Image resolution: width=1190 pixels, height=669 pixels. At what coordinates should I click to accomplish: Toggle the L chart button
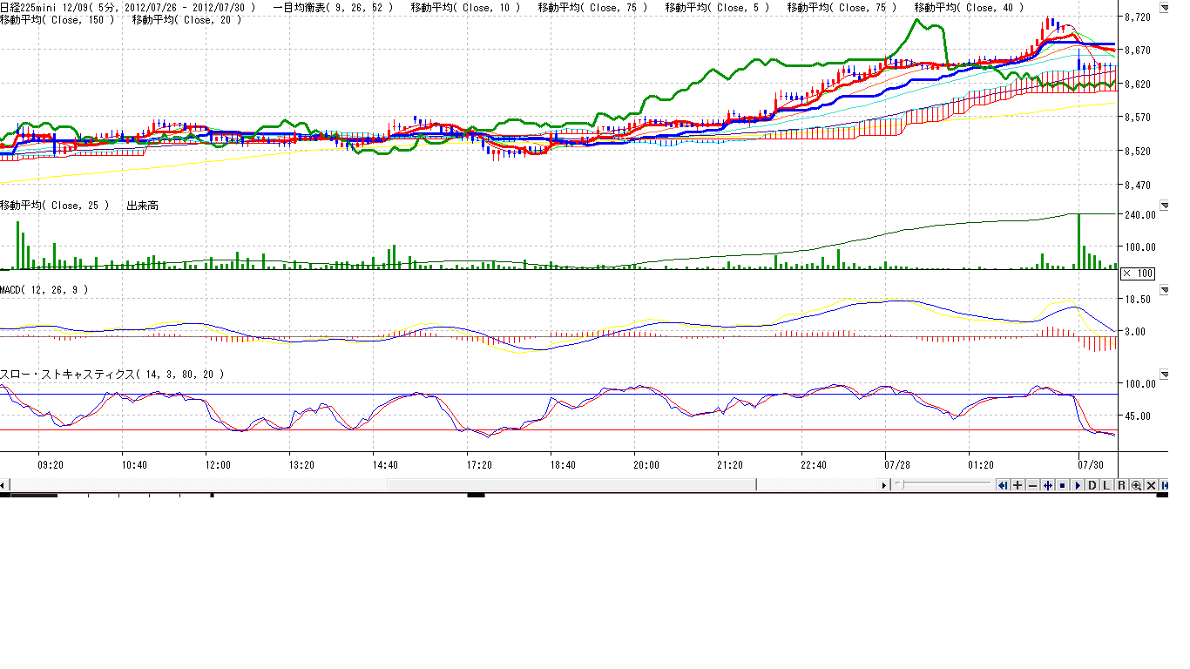tap(1106, 485)
